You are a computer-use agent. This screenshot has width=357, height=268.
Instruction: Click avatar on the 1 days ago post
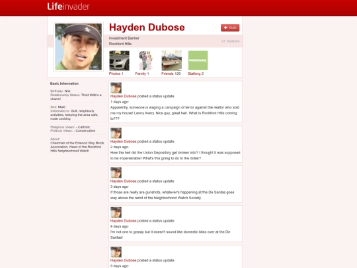tap(116, 88)
